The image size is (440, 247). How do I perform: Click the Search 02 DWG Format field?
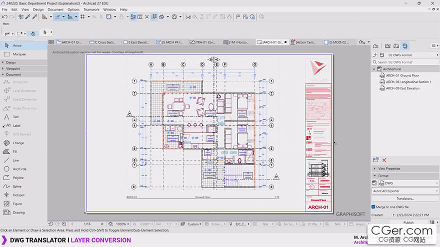tap(405, 62)
